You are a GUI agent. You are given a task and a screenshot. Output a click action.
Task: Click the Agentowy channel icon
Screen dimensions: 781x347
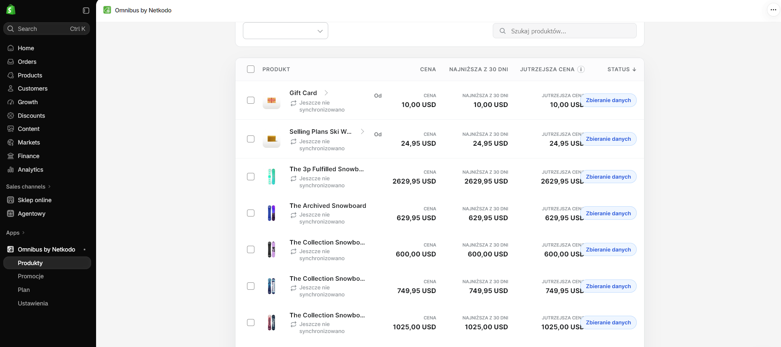[x=11, y=214]
